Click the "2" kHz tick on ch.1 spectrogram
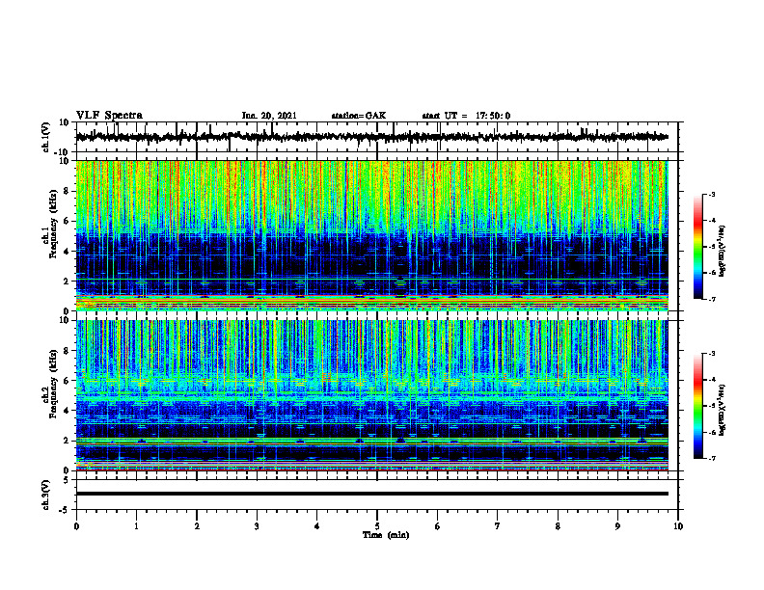This screenshot has width=764, height=590. click(68, 282)
